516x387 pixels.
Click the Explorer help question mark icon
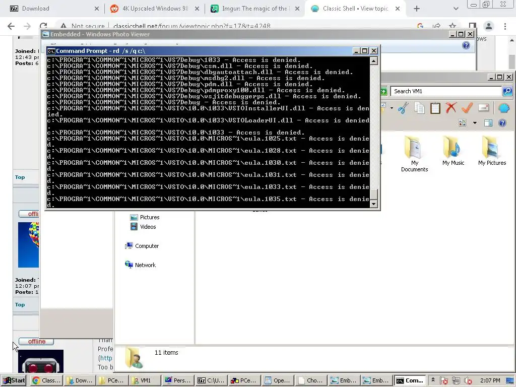click(502, 123)
